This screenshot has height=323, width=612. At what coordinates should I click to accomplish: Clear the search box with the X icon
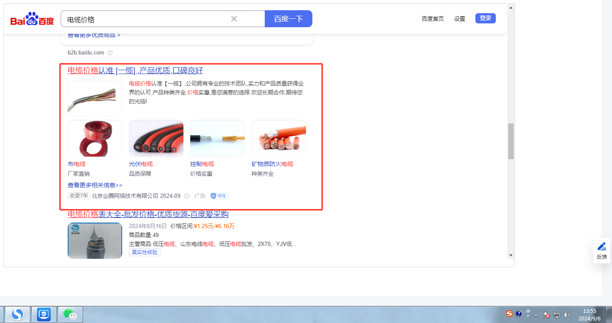click(x=234, y=19)
